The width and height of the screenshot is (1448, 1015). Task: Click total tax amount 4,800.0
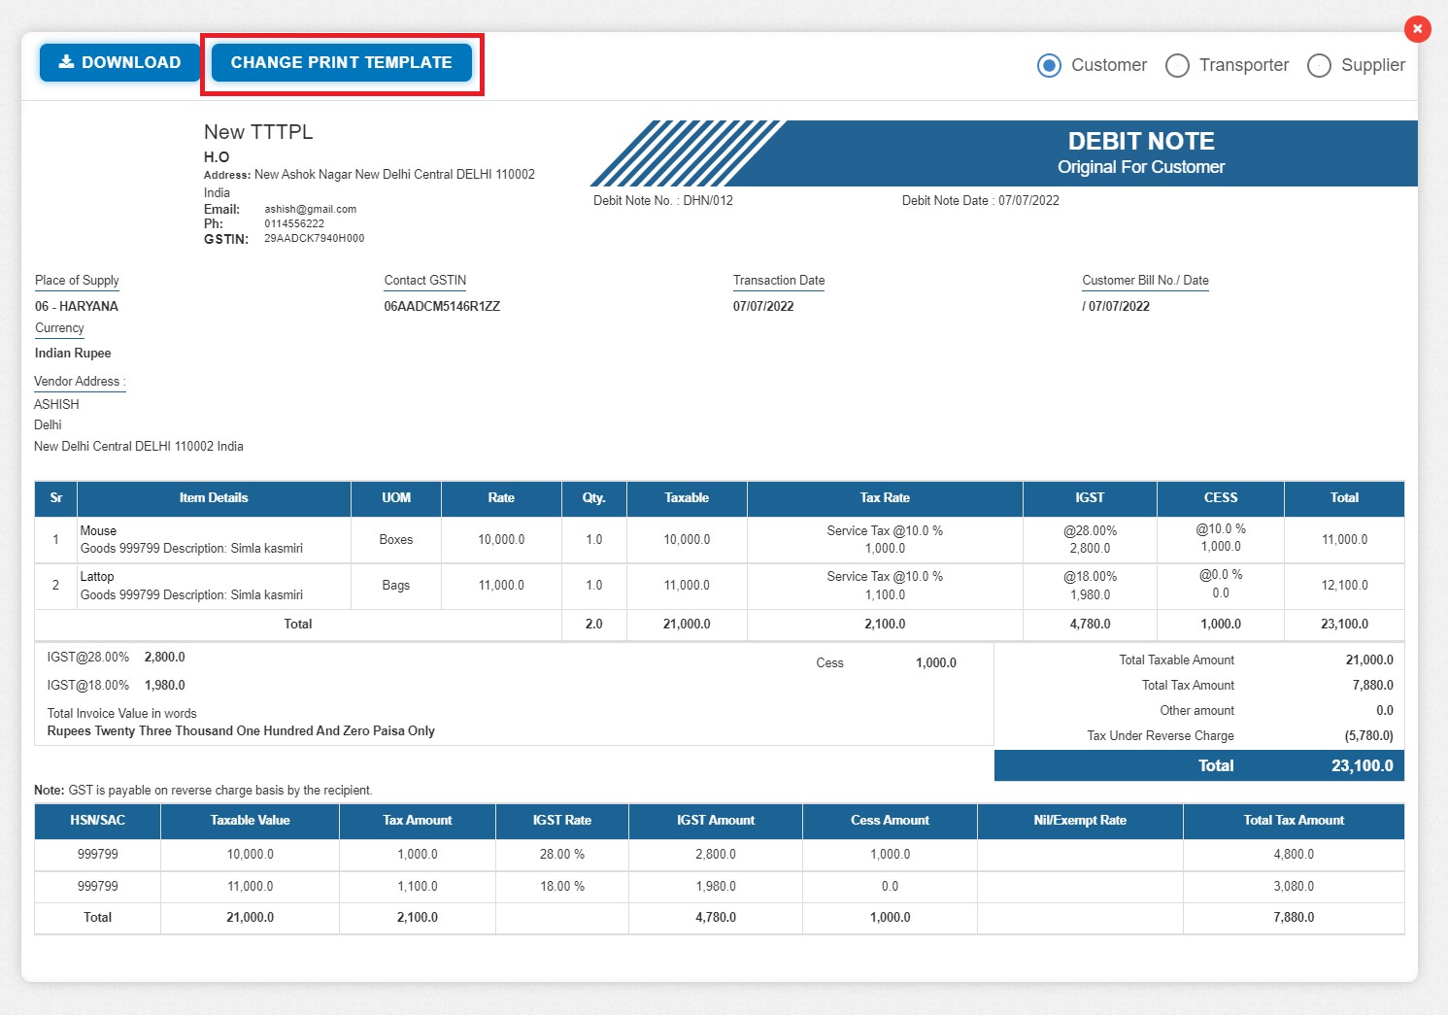(x=1294, y=854)
